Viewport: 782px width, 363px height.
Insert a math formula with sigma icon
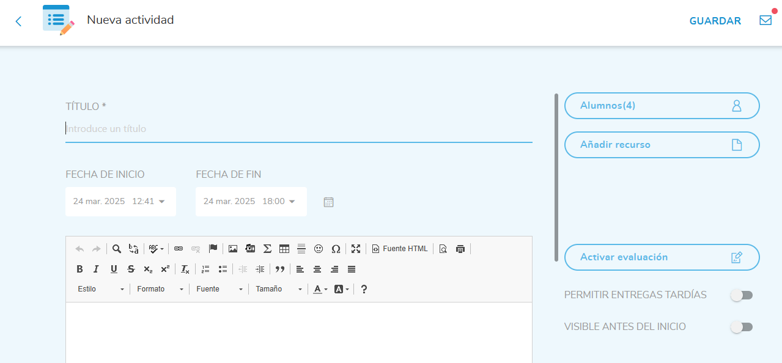(267, 249)
